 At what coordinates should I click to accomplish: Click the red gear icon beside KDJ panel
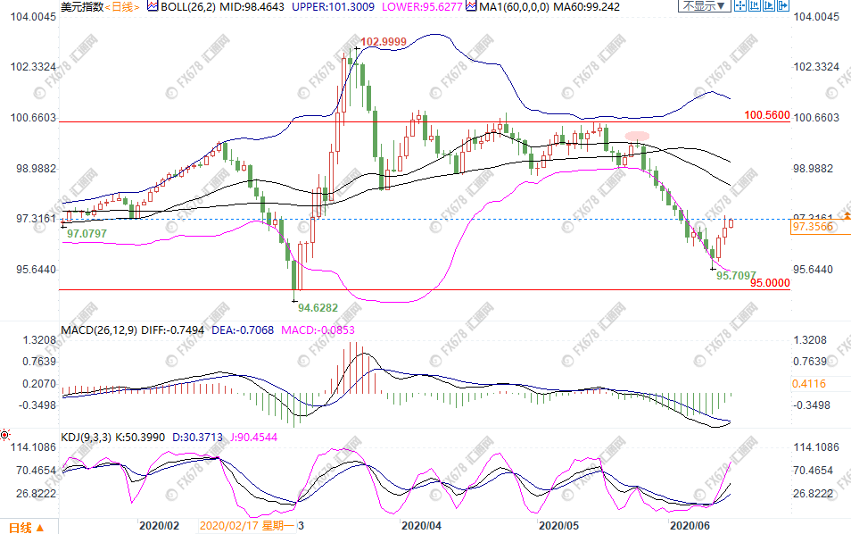click(5, 436)
